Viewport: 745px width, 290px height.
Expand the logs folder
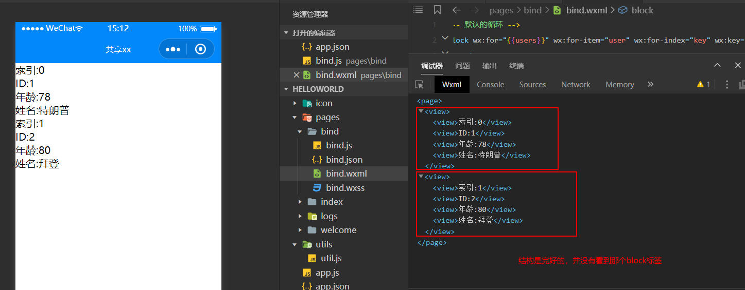point(300,216)
